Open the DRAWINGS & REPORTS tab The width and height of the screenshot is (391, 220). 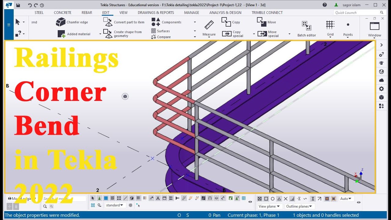[156, 13]
